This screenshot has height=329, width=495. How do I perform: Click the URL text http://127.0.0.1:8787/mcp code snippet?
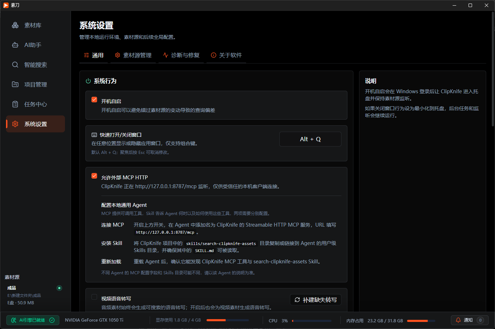(x=165, y=232)
